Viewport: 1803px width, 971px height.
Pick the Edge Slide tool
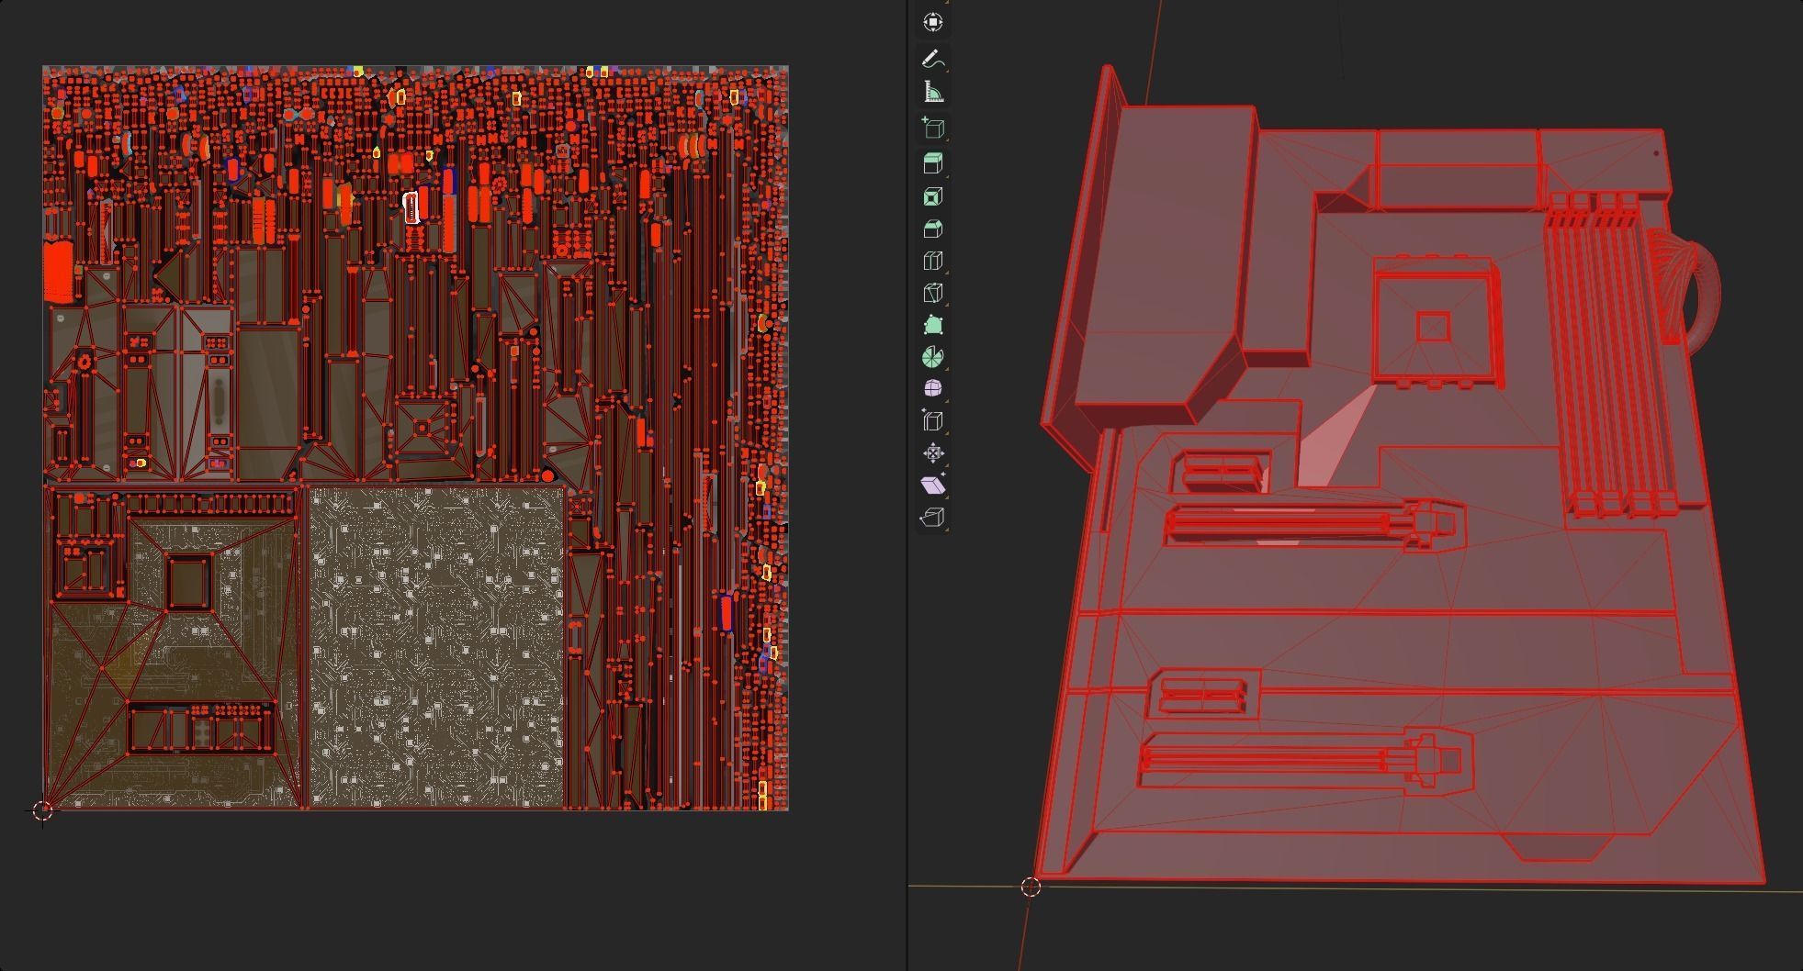point(932,421)
